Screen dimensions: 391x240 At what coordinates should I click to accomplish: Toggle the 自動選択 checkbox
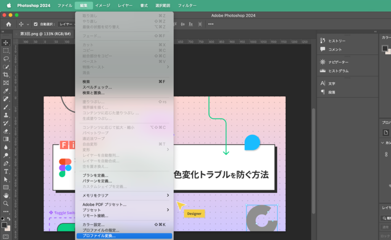coord(36,24)
